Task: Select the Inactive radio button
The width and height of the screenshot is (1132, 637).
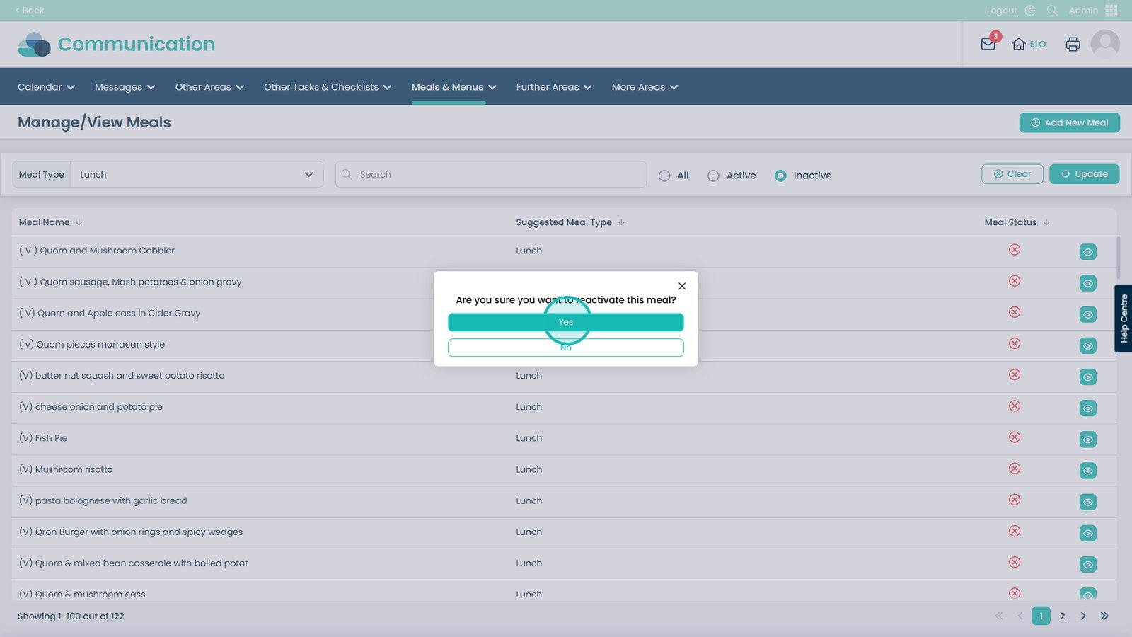Action: click(780, 176)
